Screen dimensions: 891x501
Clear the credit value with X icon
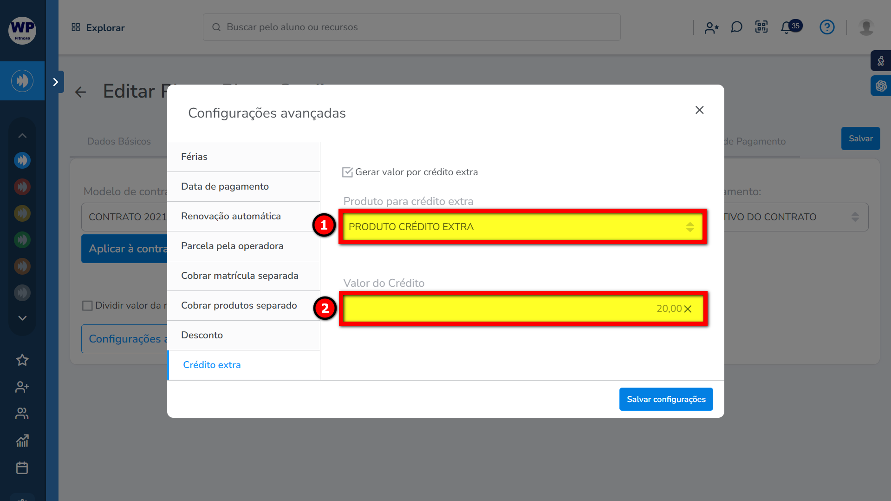pos(688,309)
